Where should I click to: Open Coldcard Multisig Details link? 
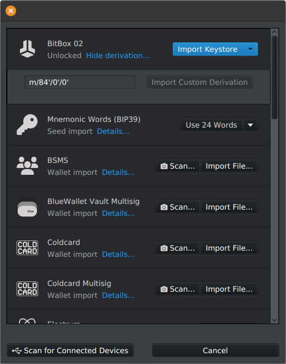click(x=118, y=296)
